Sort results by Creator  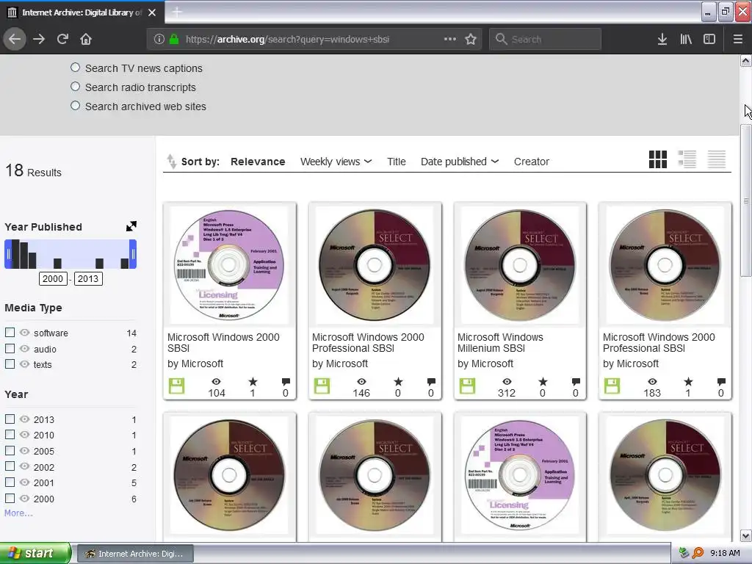tap(532, 162)
